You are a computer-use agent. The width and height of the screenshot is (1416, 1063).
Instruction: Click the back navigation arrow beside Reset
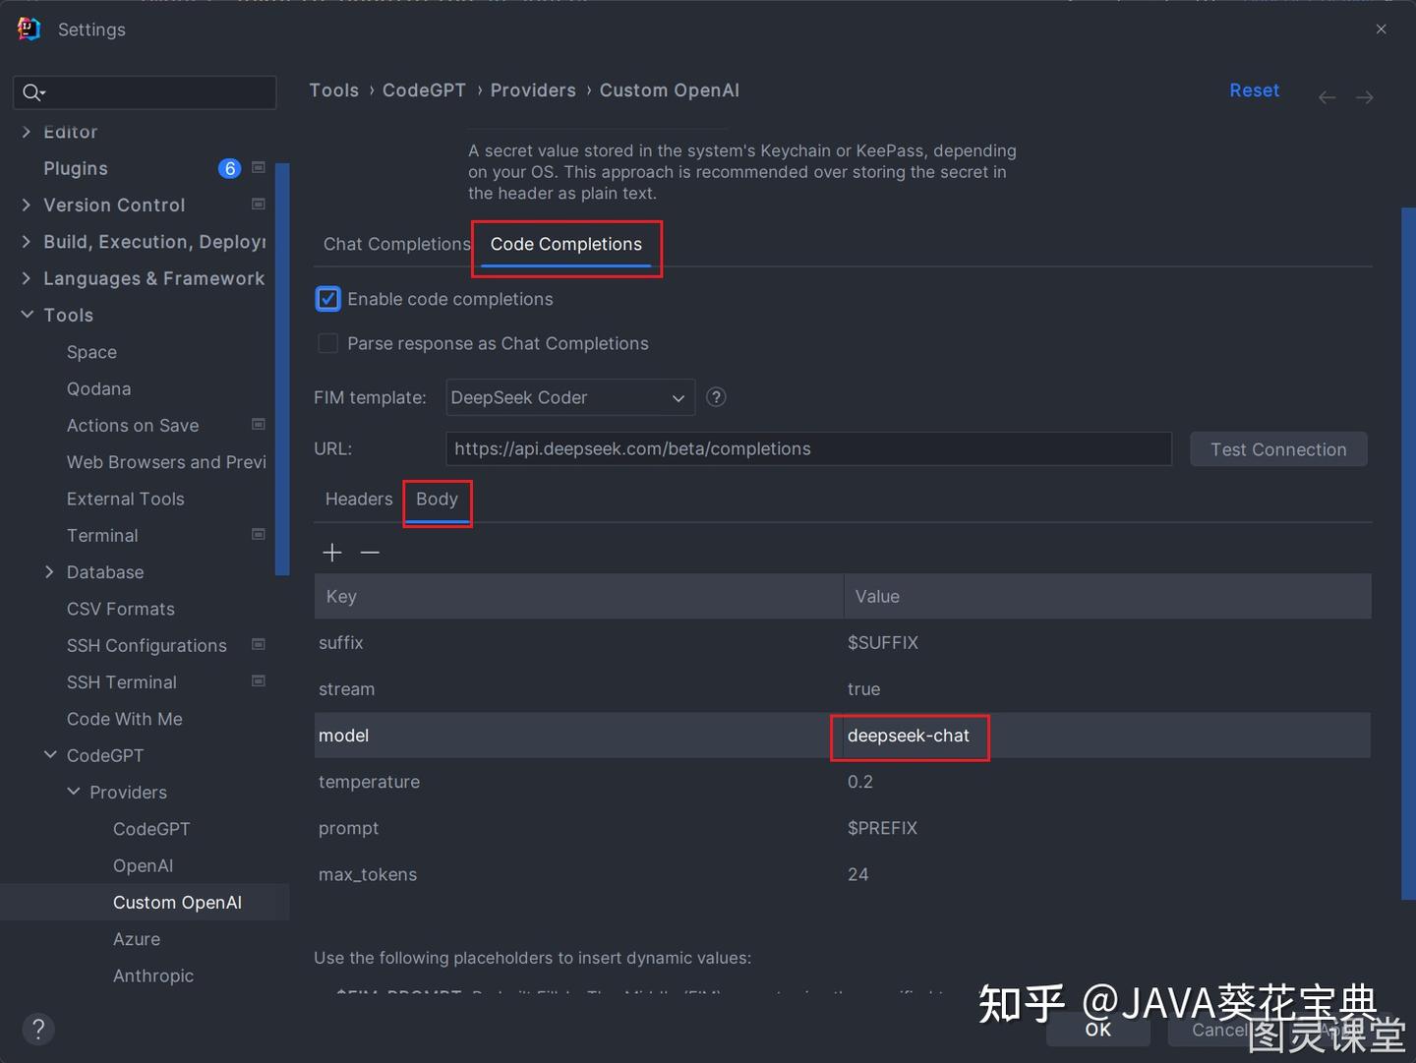tap(1327, 96)
